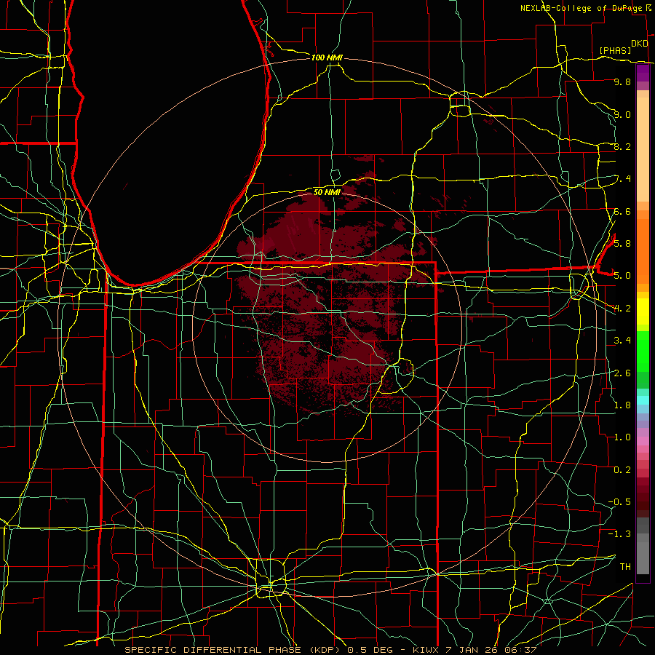The image size is (655, 655).
Task: Click the cyan segment of the color bar
Action: [643, 400]
